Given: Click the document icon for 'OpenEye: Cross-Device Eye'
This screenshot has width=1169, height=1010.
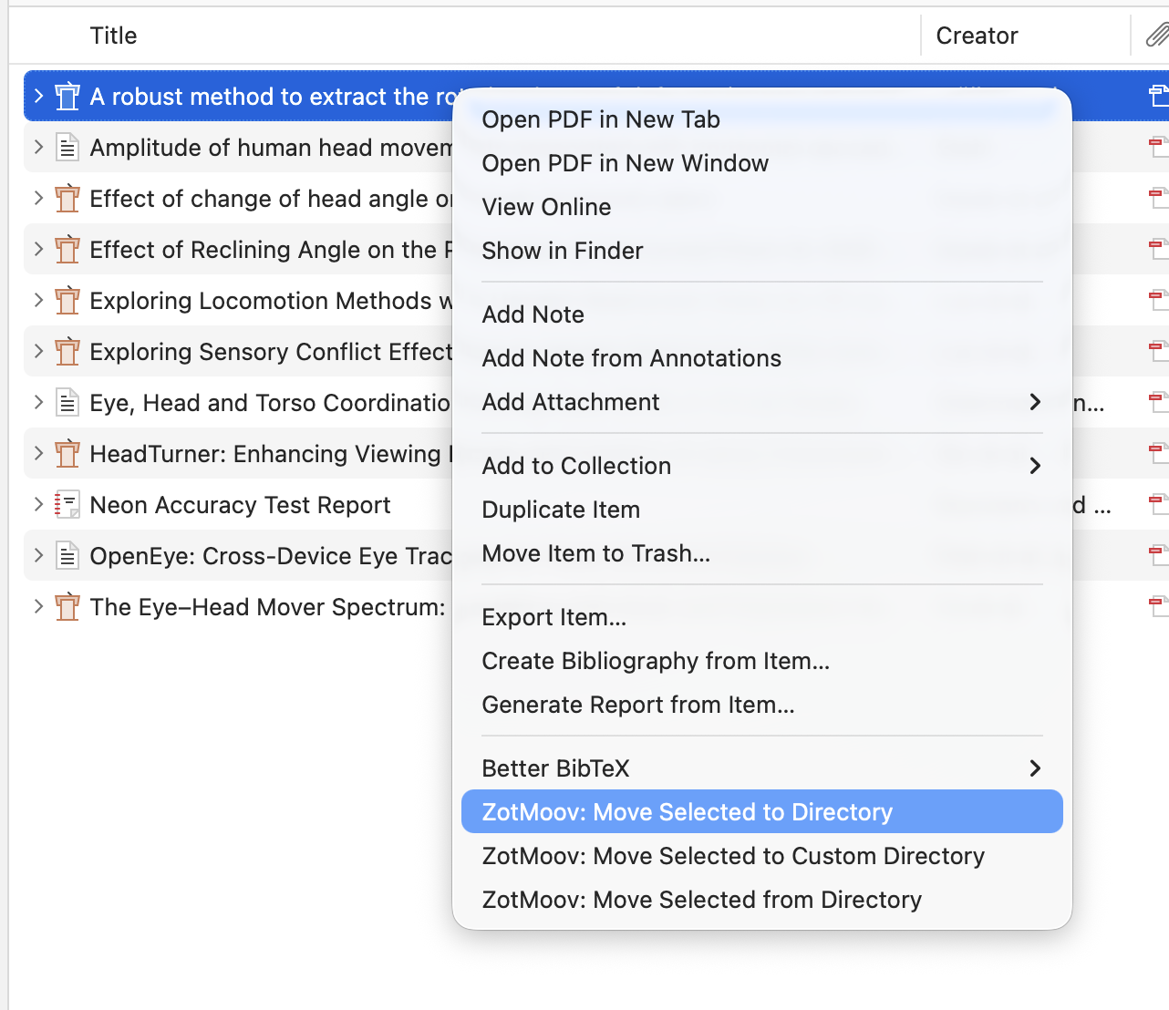Looking at the screenshot, I should point(67,556).
